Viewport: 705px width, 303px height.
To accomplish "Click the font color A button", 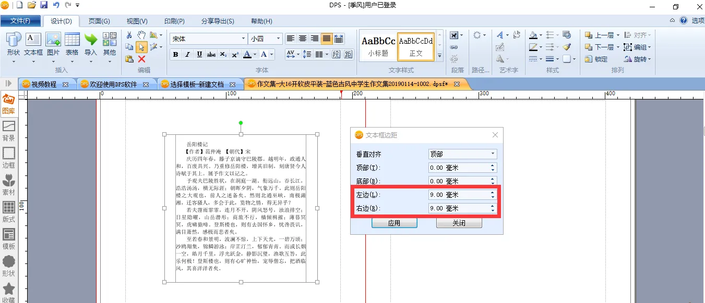I will coord(247,55).
